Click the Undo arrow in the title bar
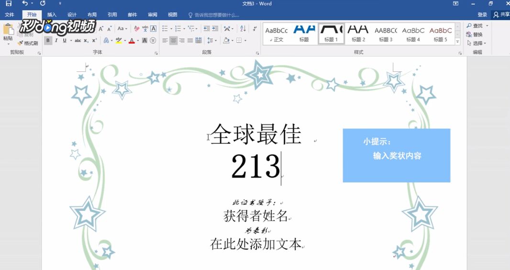The width and height of the screenshot is (510, 270). click(x=25, y=3)
